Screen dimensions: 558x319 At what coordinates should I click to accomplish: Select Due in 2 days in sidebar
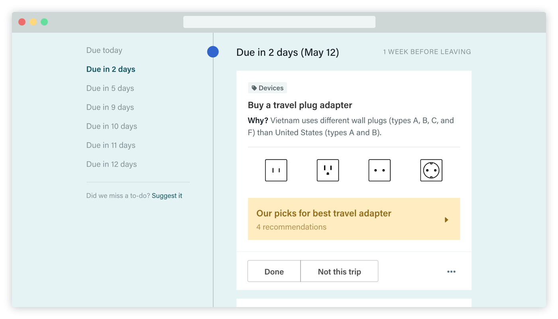pos(111,69)
